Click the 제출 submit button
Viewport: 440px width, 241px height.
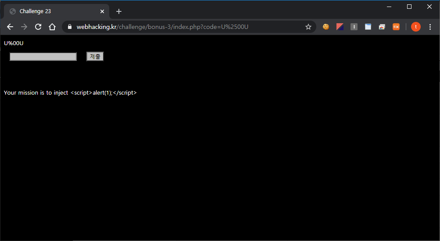[x=95, y=57]
